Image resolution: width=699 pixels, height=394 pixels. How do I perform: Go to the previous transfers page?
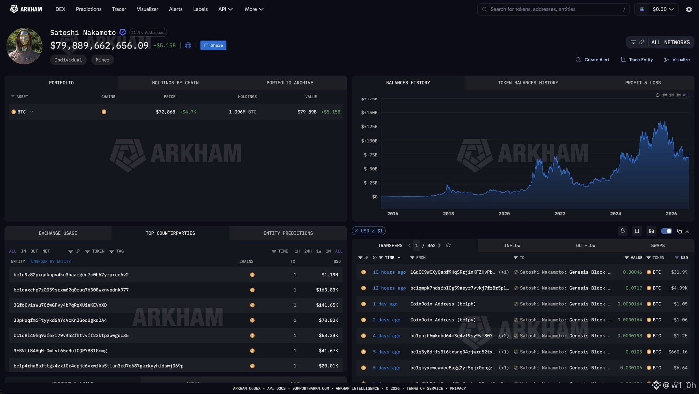409,245
